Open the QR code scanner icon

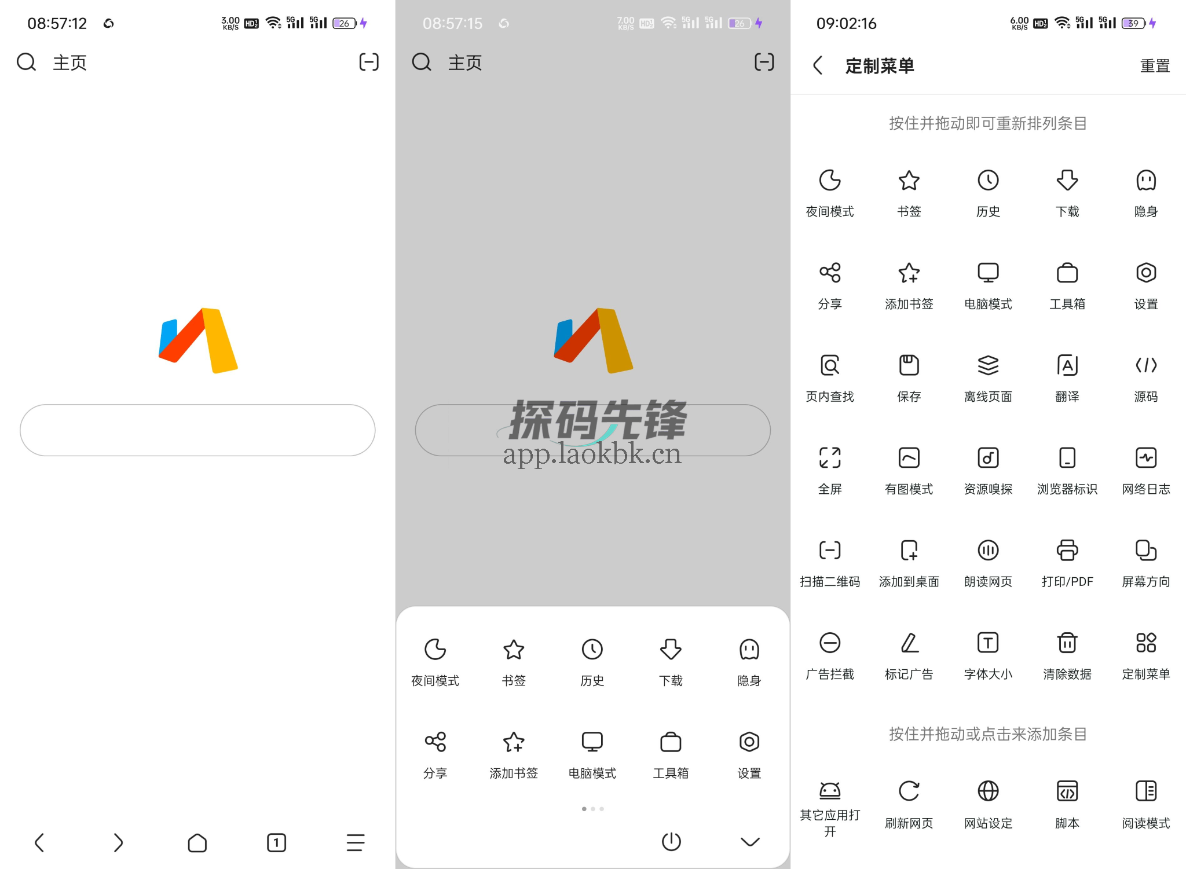830,550
